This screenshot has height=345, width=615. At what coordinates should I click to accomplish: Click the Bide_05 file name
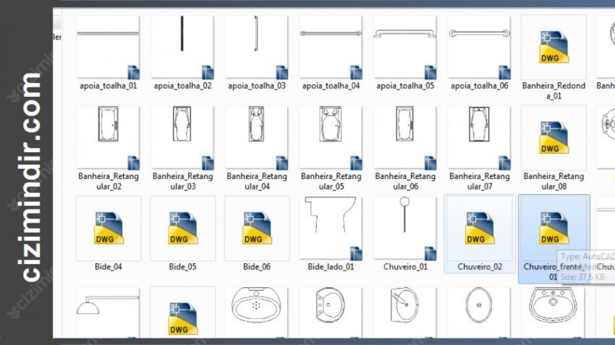pos(183,267)
